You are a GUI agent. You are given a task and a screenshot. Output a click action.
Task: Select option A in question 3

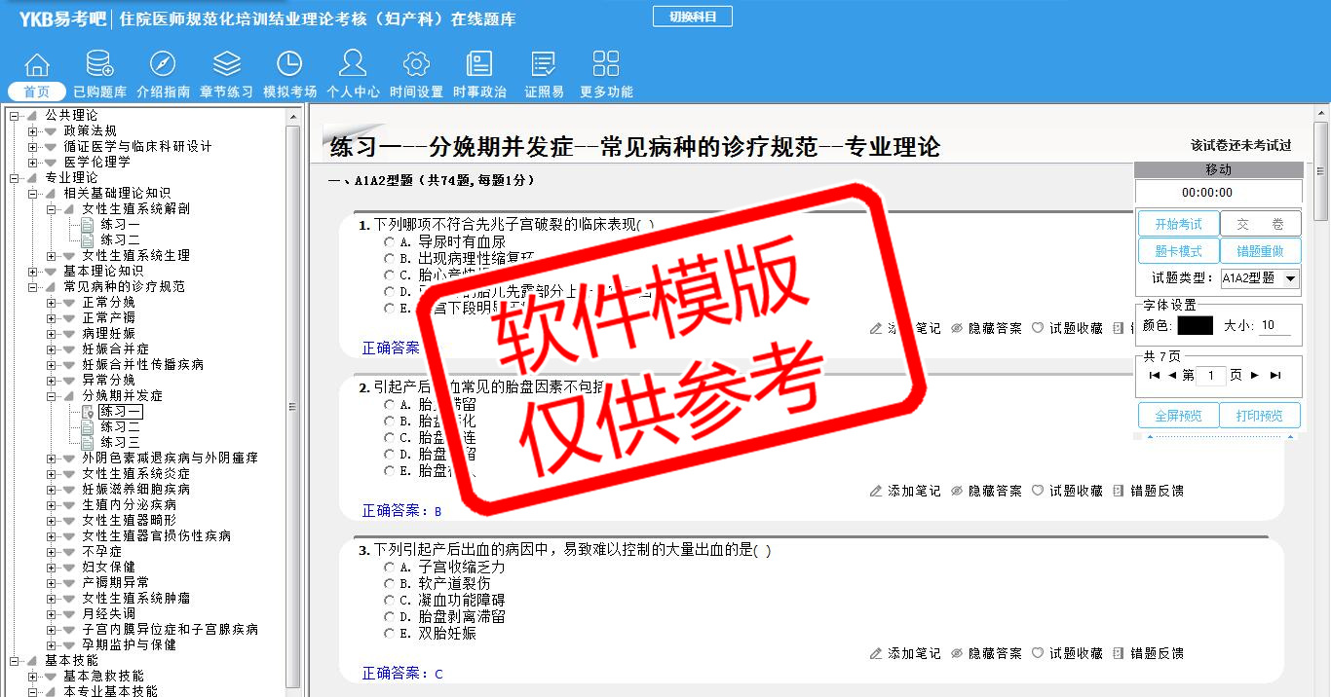390,568
